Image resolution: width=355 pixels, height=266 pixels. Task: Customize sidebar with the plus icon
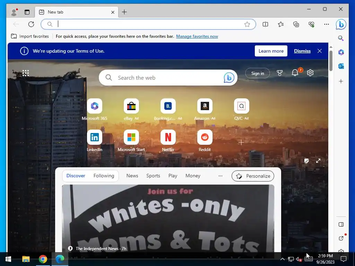tap(341, 81)
